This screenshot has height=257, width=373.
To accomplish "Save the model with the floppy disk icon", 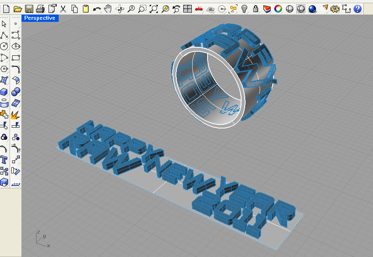I will point(29,9).
